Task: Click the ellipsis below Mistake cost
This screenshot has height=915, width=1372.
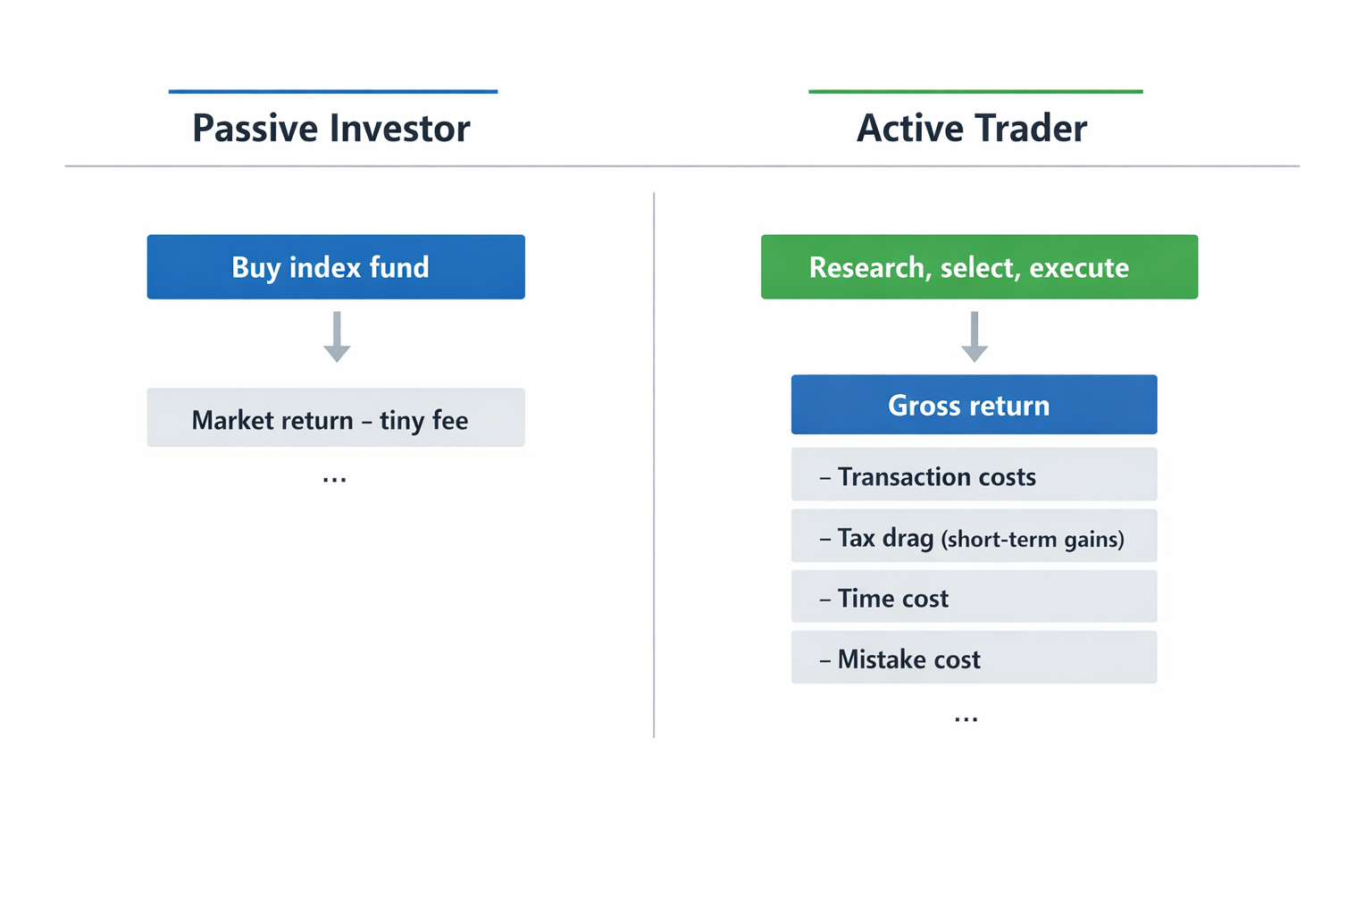Action: (966, 718)
